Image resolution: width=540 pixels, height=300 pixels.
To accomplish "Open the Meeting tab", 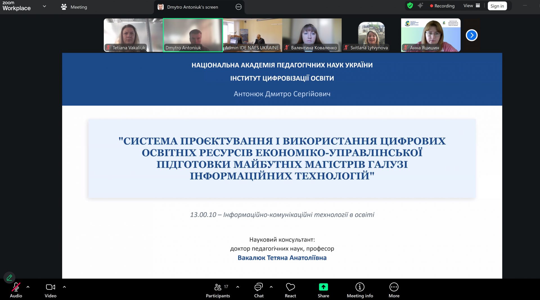I will 74,7.
